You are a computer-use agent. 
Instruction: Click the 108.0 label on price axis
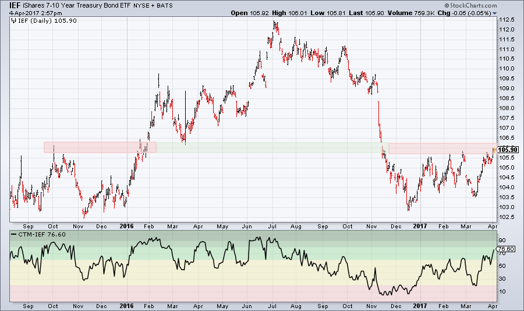pos(507,108)
